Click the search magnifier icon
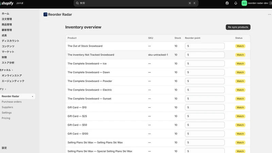The height and width of the screenshot is (153, 272). pos(77,3)
